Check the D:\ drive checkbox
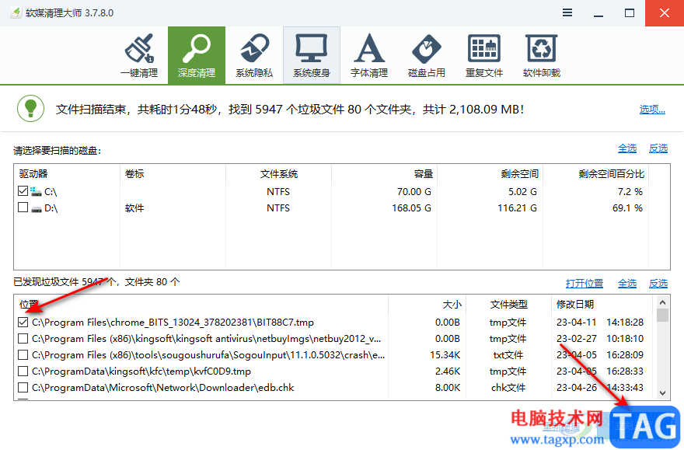Screen dimensions: 684x450 (x=23, y=208)
